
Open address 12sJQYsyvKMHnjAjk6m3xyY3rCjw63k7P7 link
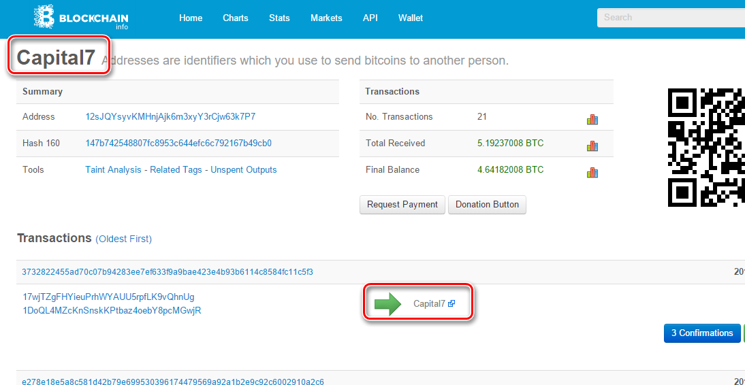click(170, 116)
